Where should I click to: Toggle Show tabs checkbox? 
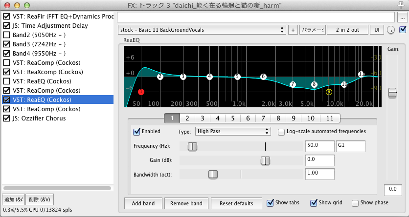point(270,203)
